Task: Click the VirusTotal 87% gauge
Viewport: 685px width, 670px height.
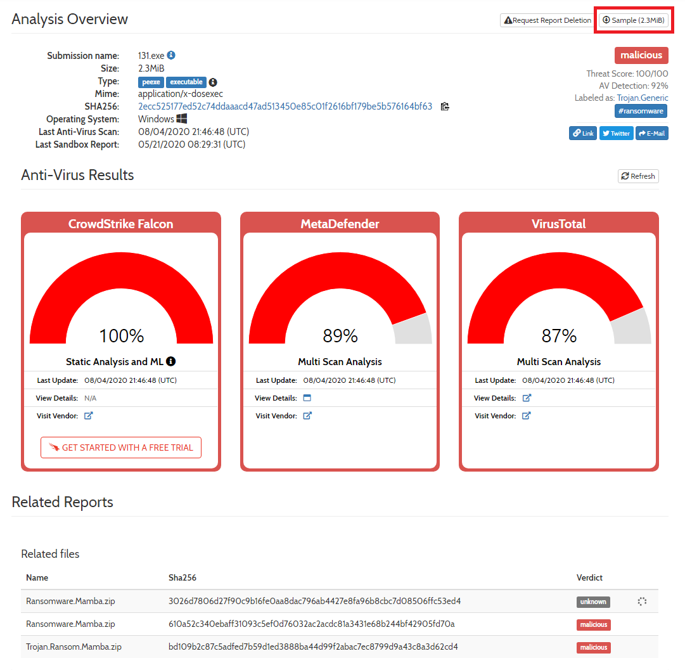Action: 559,298
